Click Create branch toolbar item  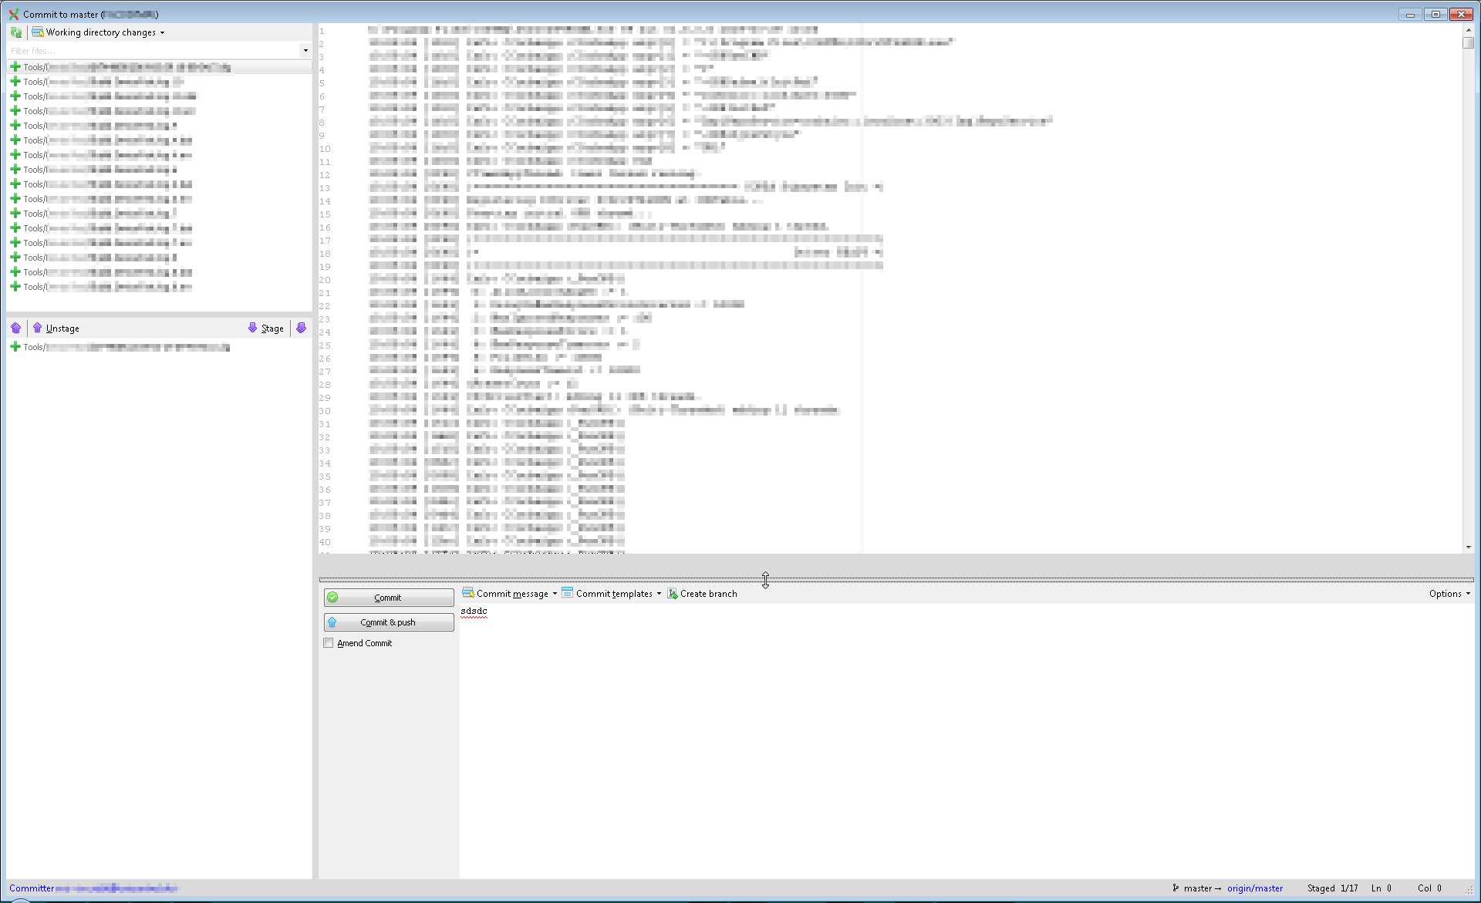click(703, 594)
